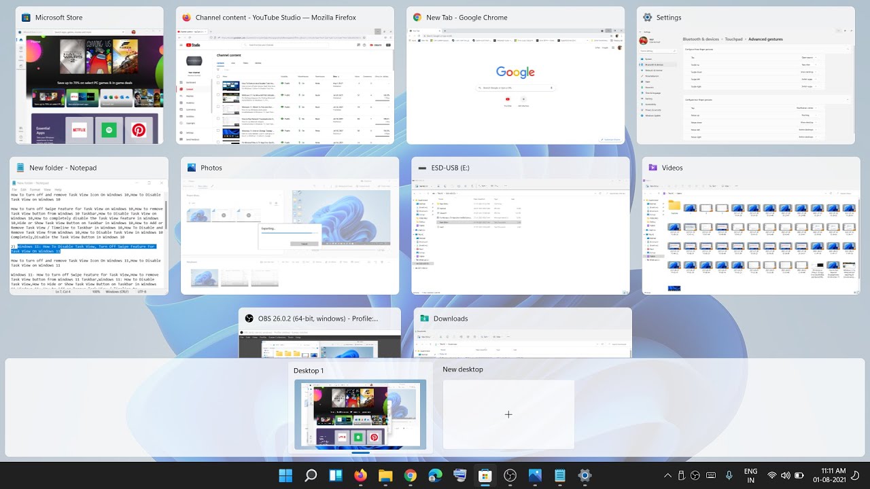Select the YouTube Studio Firefox window
Screen dimensions: 870x489
tap(285, 75)
